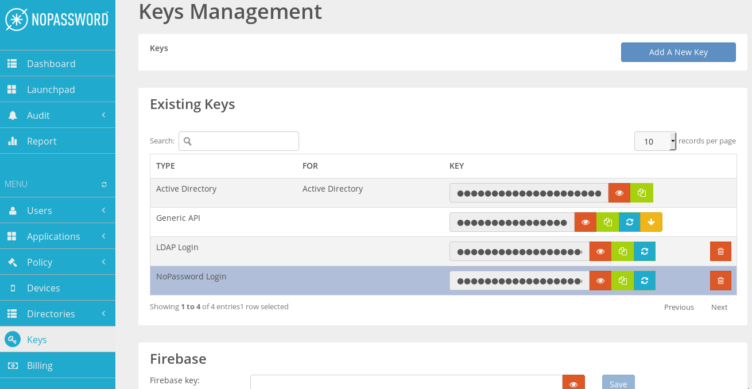The width and height of the screenshot is (752, 389).
Task: Open the records per page dropdown
Action: pyautogui.click(x=655, y=141)
